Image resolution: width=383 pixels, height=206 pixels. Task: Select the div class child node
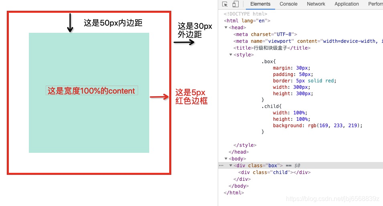pos(274,172)
